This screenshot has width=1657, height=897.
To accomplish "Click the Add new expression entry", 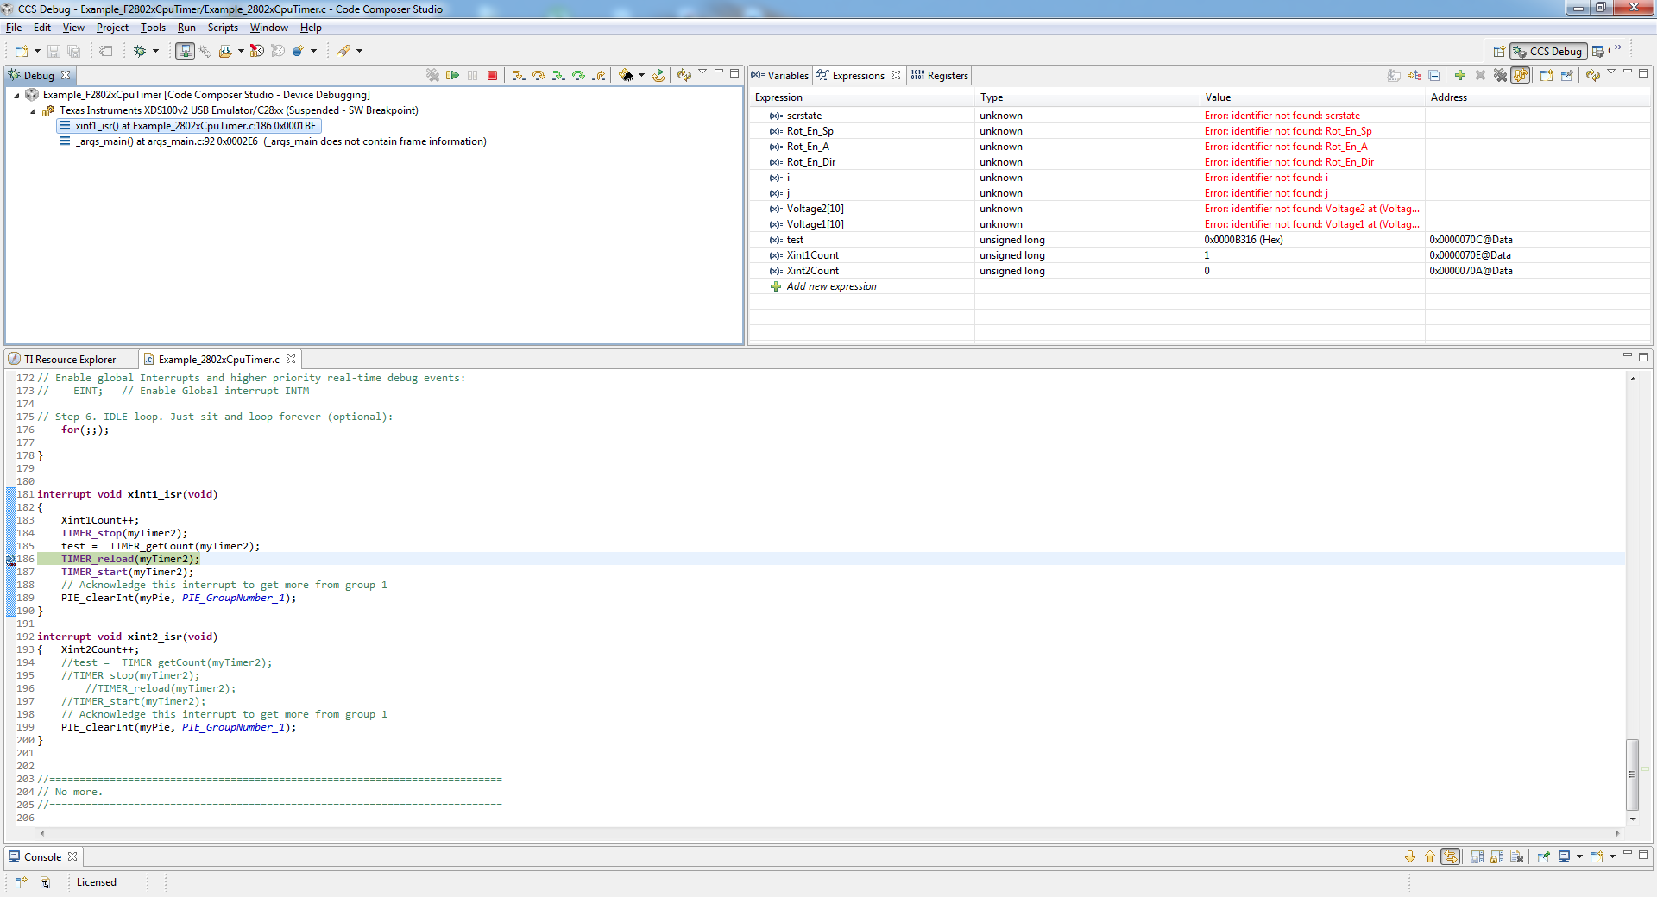I will (x=829, y=285).
